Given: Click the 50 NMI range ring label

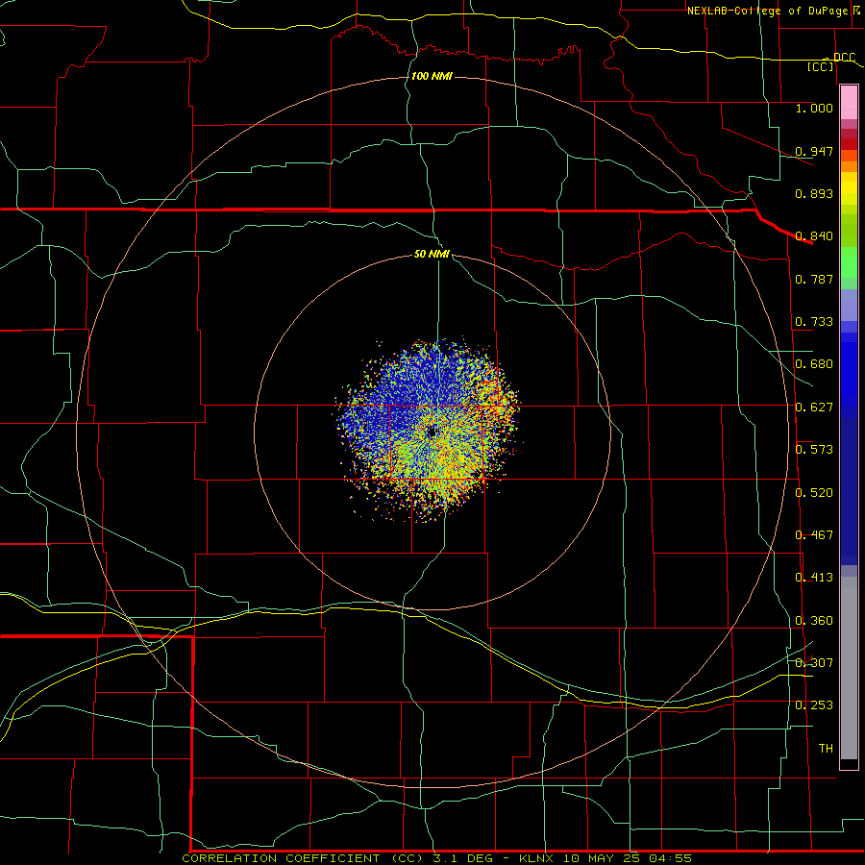Looking at the screenshot, I should point(432,254).
